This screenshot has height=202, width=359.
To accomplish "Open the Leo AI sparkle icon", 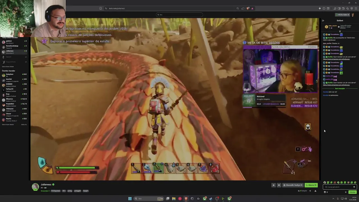I will click(x=348, y=8).
